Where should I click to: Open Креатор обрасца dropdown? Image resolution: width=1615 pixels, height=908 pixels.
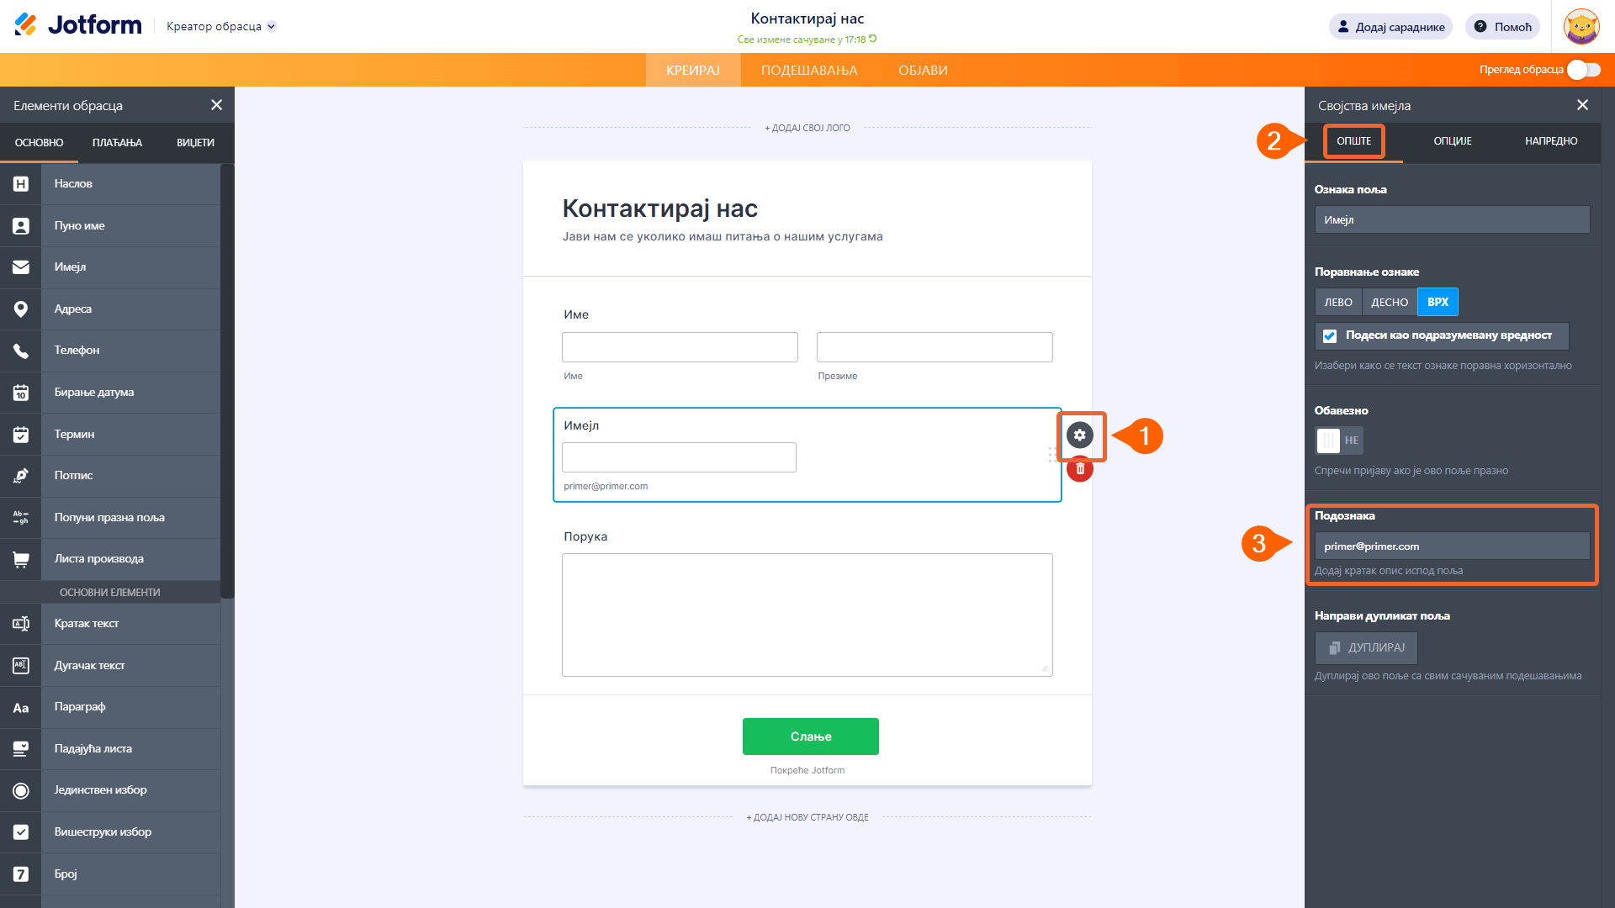[x=221, y=27]
